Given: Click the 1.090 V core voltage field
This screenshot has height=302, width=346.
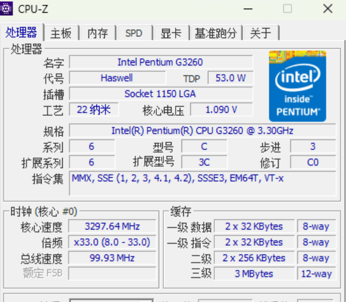Looking at the screenshot, I should 221,109.
